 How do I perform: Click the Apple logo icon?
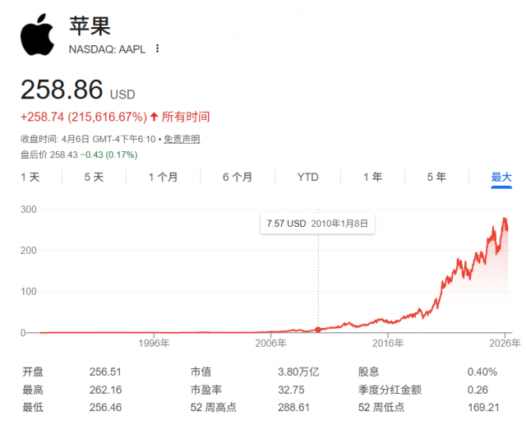(38, 35)
